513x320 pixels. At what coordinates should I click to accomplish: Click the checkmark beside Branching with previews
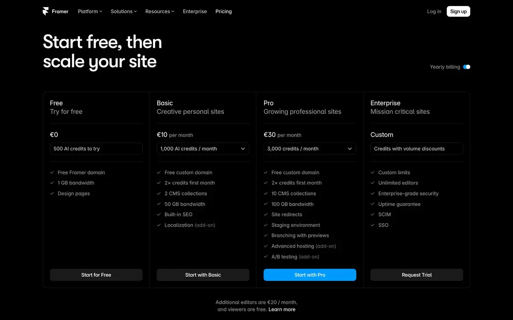(x=266, y=235)
